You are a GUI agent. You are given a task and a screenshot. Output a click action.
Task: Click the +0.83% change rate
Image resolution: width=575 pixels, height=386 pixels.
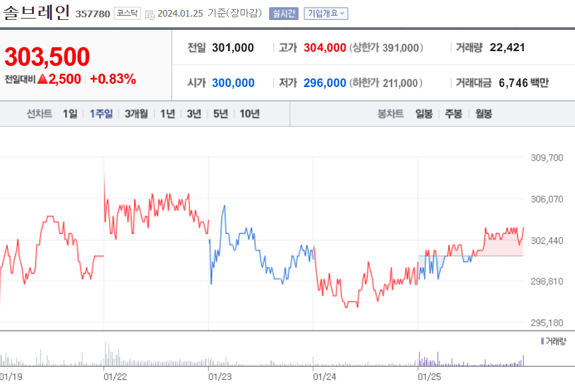(112, 79)
